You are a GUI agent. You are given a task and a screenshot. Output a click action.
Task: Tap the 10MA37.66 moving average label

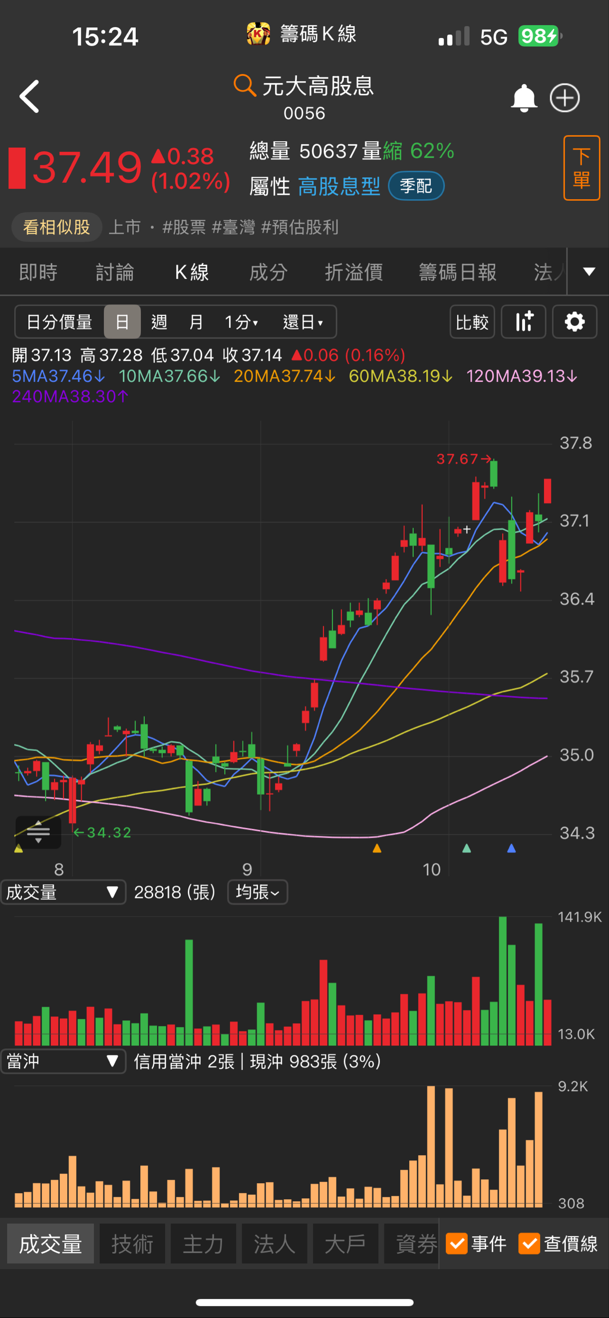click(169, 376)
